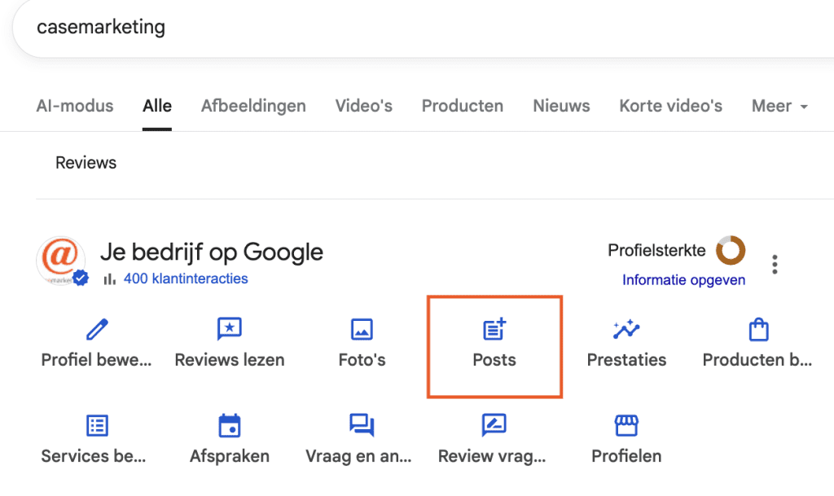This screenshot has height=496, width=834.
Task: Click the casemarketing search field
Action: click(425, 28)
